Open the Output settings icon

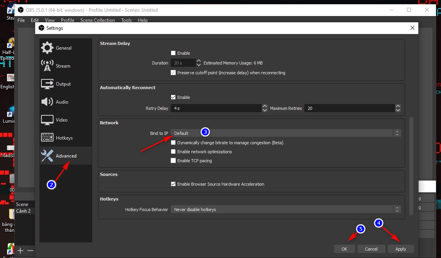tap(47, 84)
